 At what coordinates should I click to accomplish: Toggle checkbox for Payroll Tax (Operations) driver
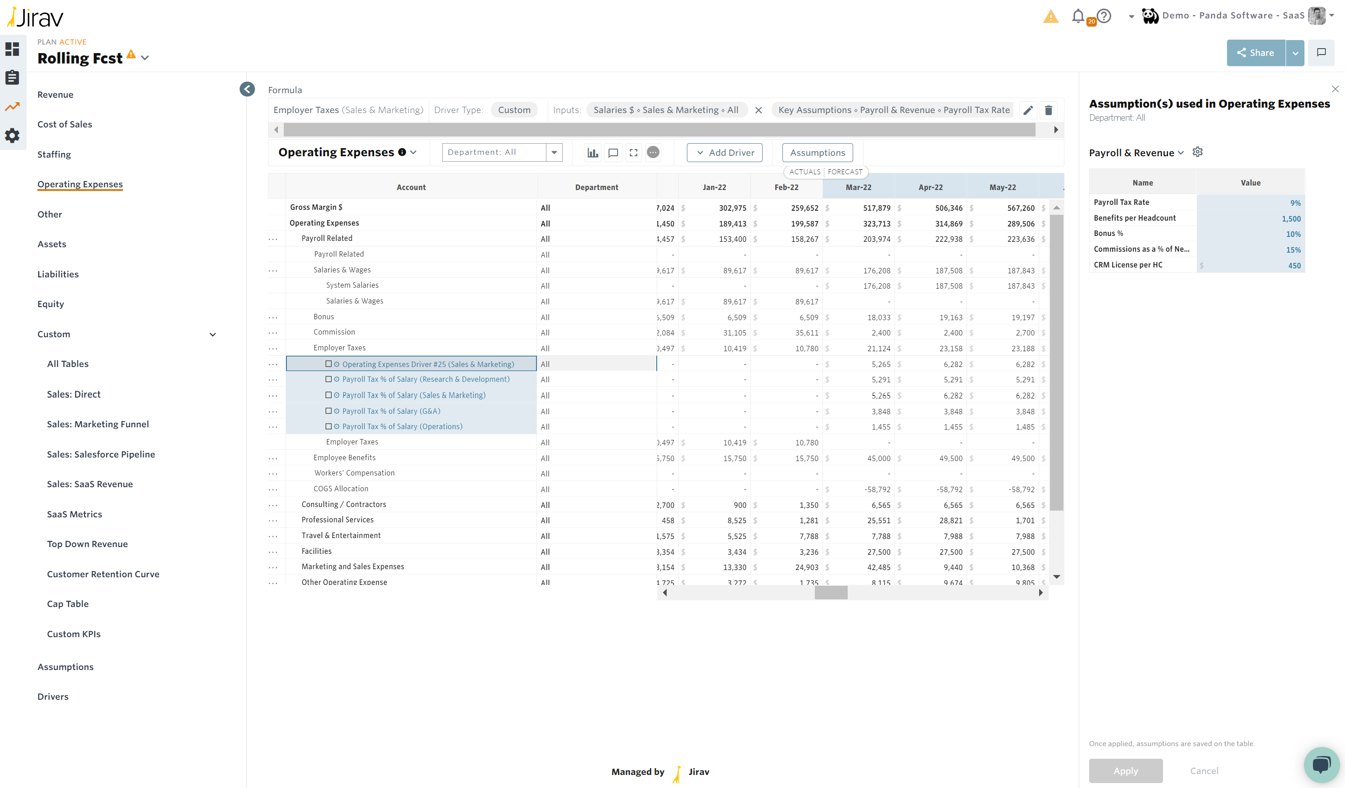click(329, 426)
